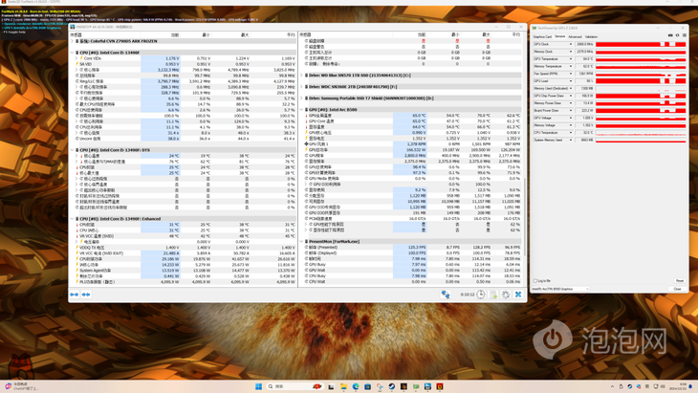Open HWiNFO sensor settings gear icon
Screen dimensions: 698x393
coord(506,295)
